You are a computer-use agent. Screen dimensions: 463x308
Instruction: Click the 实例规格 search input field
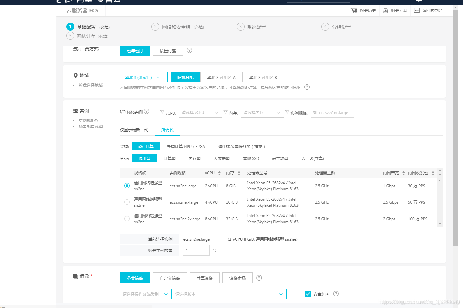pos(332,112)
